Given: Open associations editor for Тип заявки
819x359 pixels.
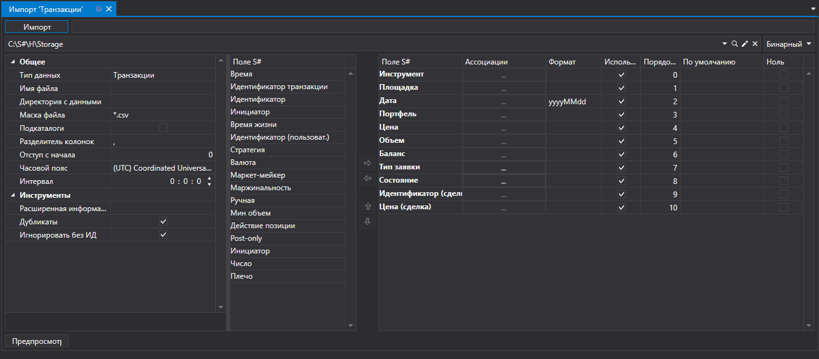Looking at the screenshot, I should 504,167.
